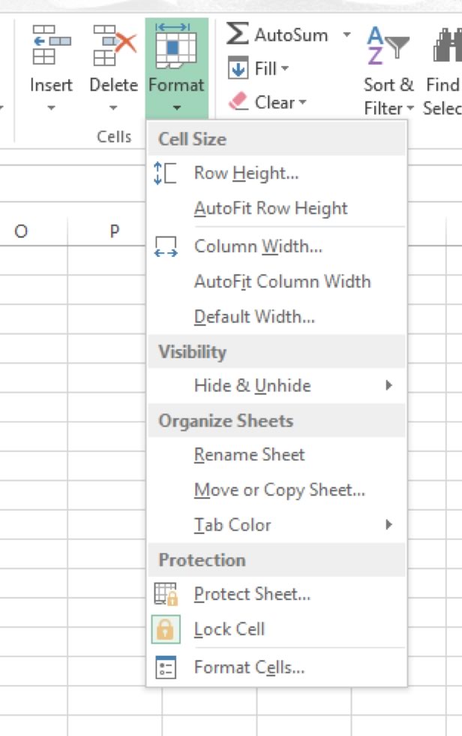Choose Rename Sheet
The width and height of the screenshot is (462, 736).
249,455
